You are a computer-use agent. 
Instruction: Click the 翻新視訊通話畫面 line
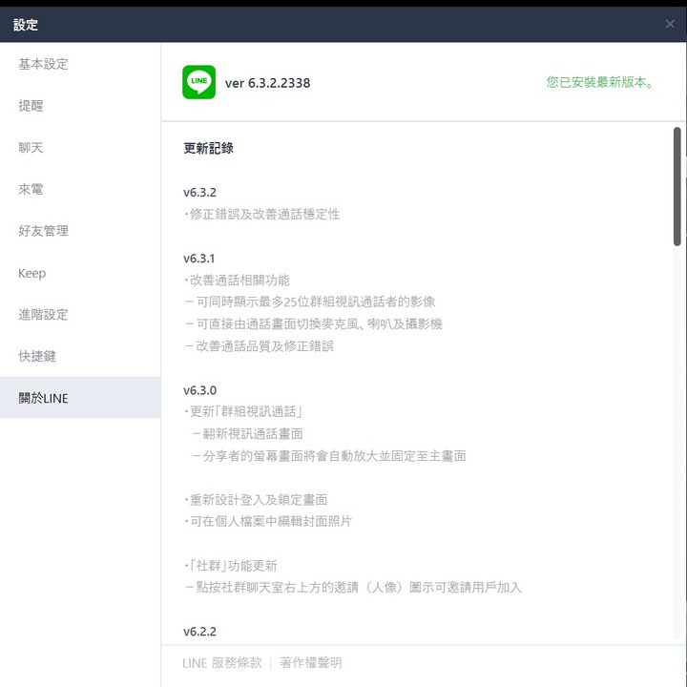click(247, 434)
